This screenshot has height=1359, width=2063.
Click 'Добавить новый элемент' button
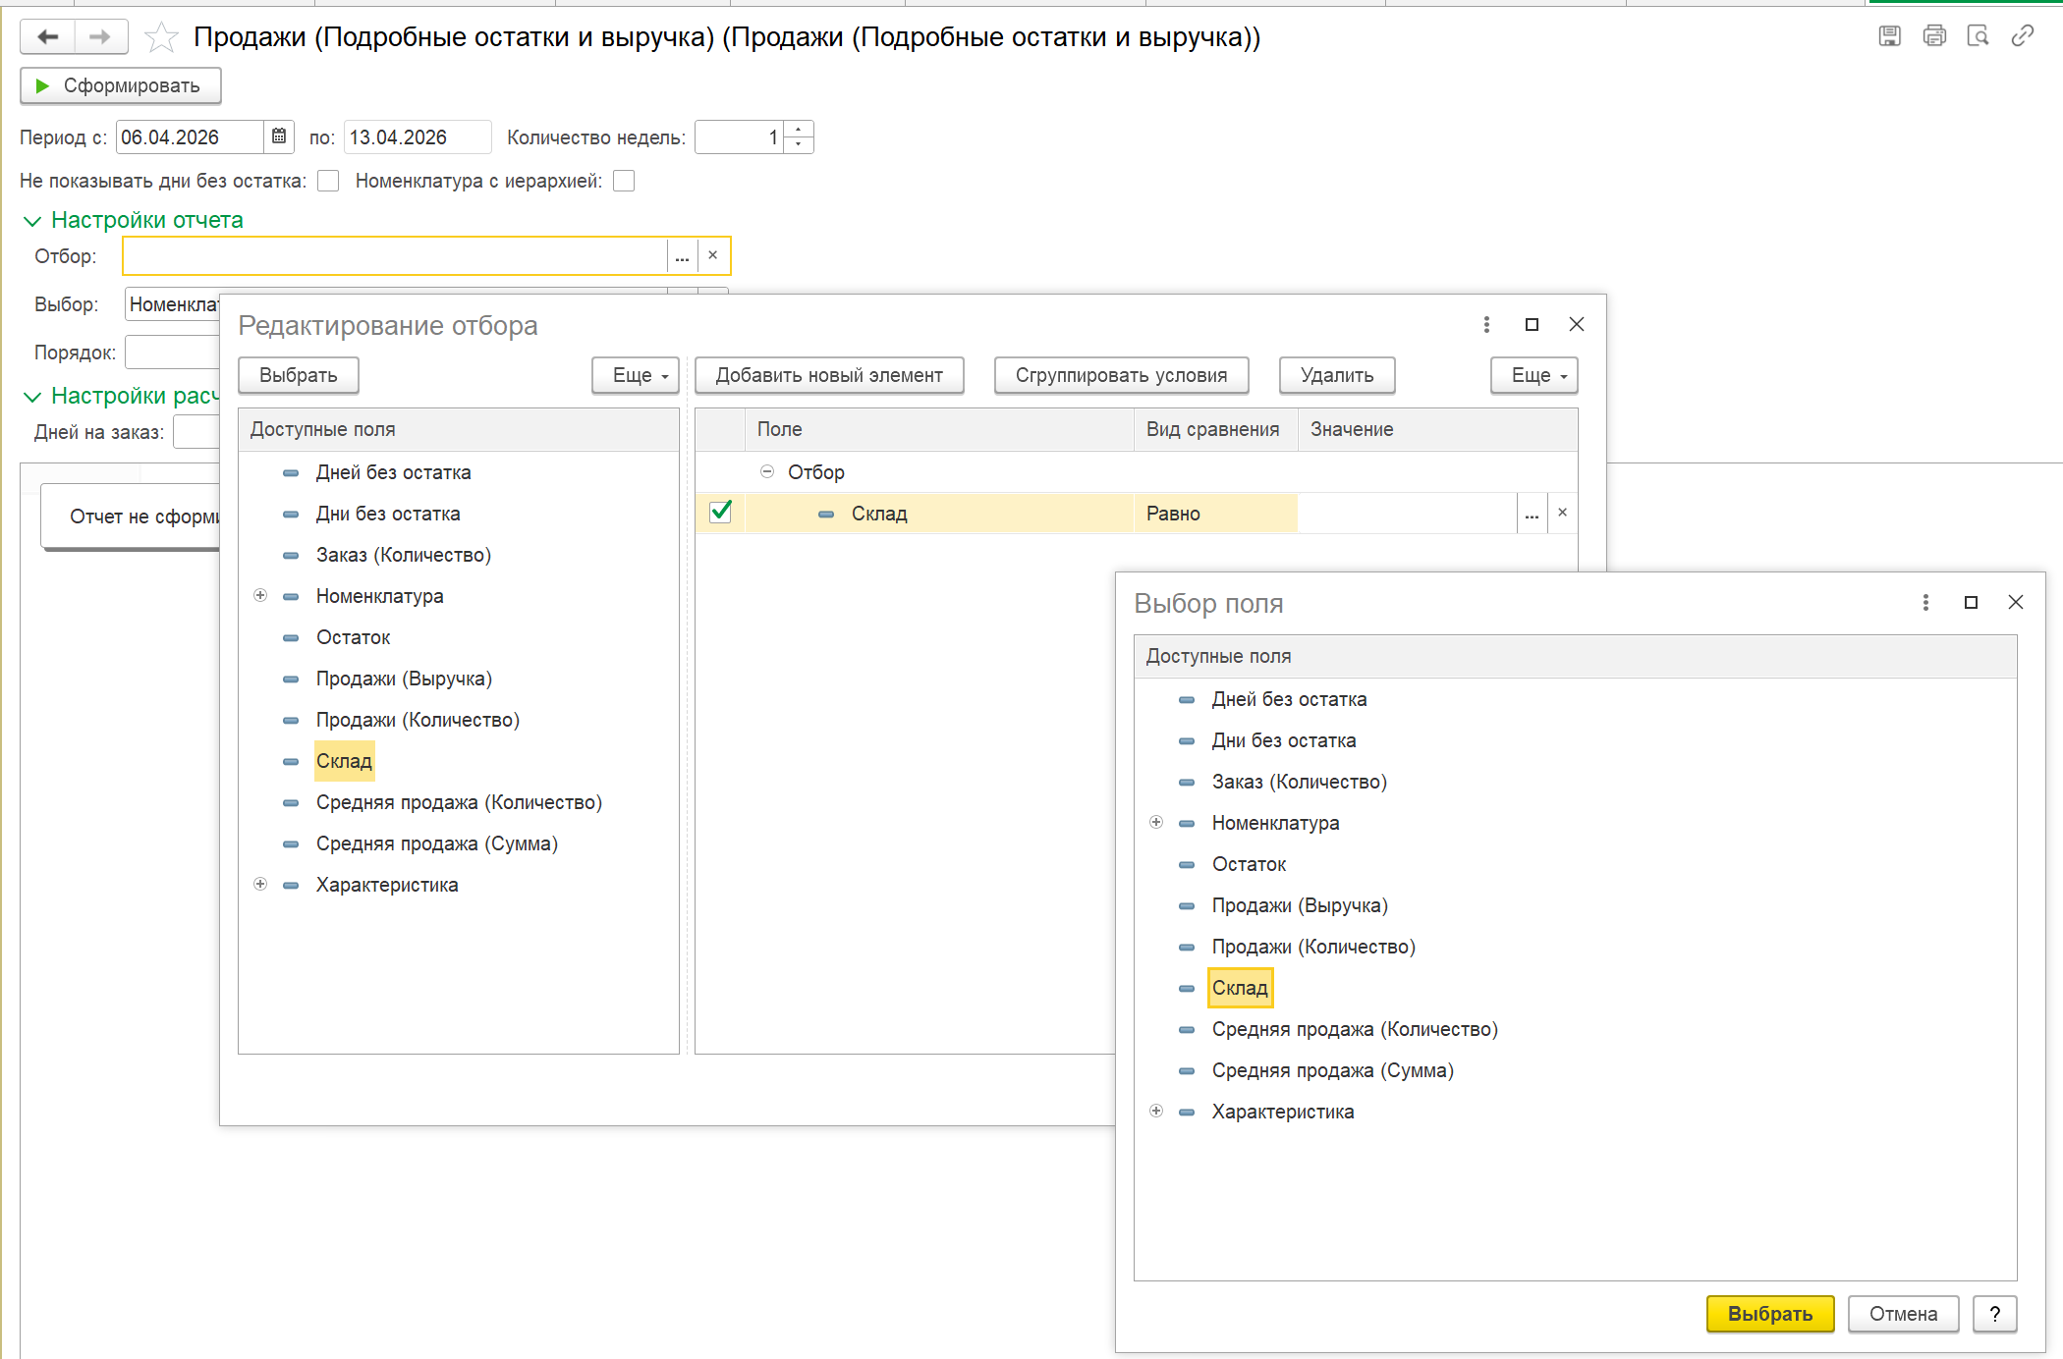828,375
